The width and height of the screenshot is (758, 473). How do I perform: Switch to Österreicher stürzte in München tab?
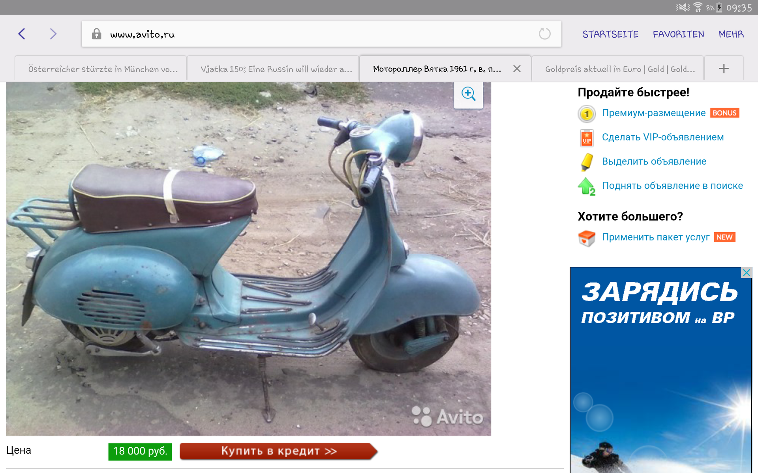(103, 69)
